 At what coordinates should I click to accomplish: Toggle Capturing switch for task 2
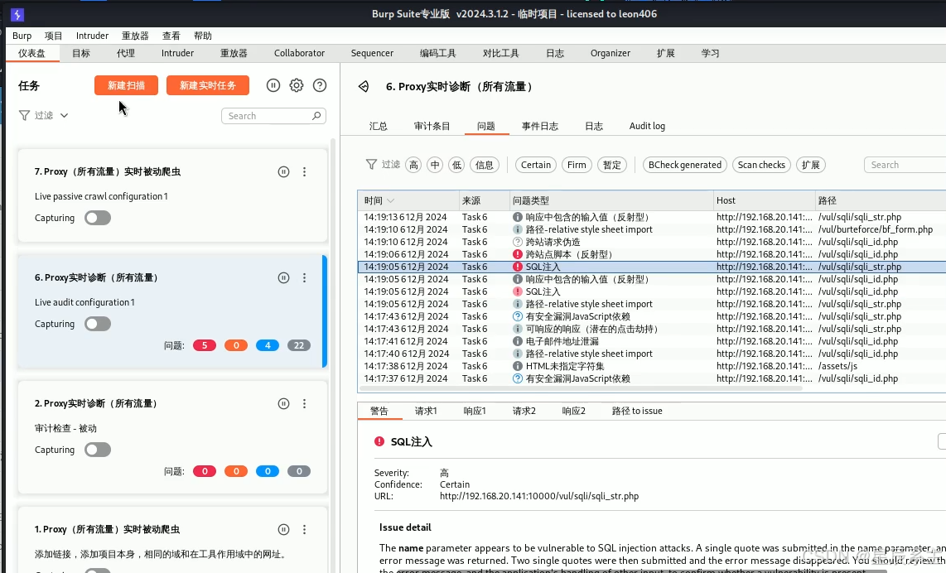click(98, 450)
